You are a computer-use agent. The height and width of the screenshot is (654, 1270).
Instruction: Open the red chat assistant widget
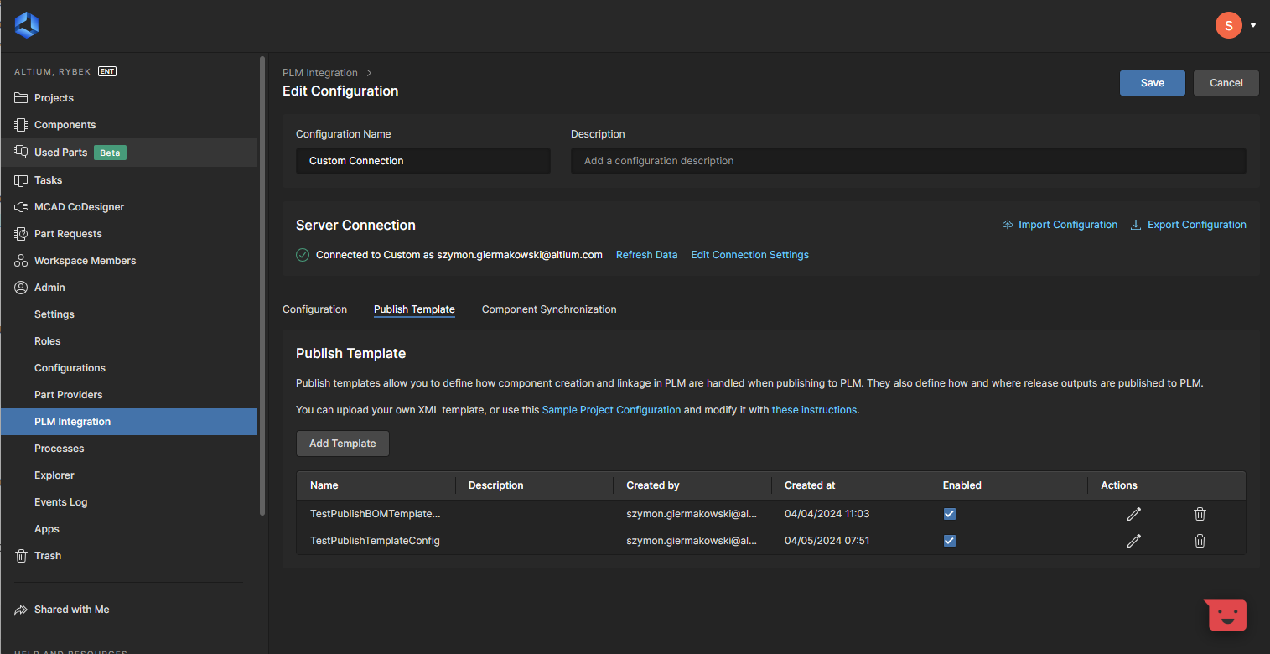[1226, 615]
